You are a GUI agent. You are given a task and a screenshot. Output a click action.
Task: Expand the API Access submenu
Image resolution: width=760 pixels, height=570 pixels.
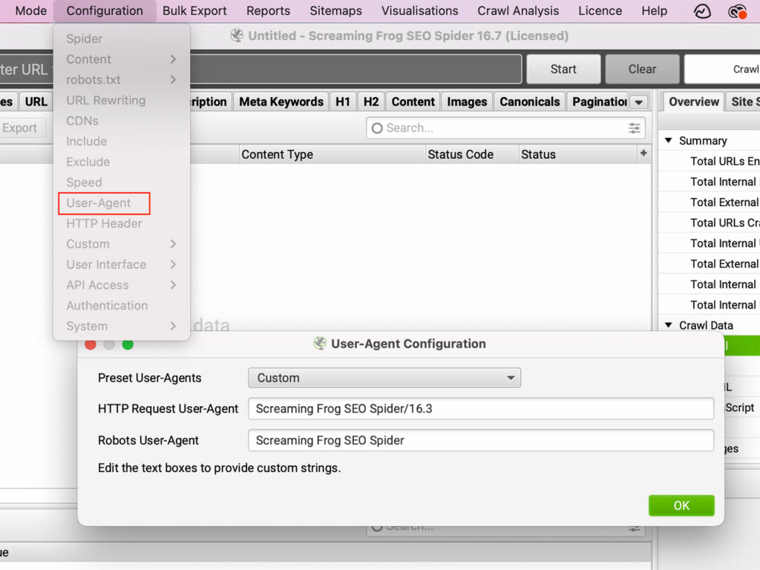122,285
